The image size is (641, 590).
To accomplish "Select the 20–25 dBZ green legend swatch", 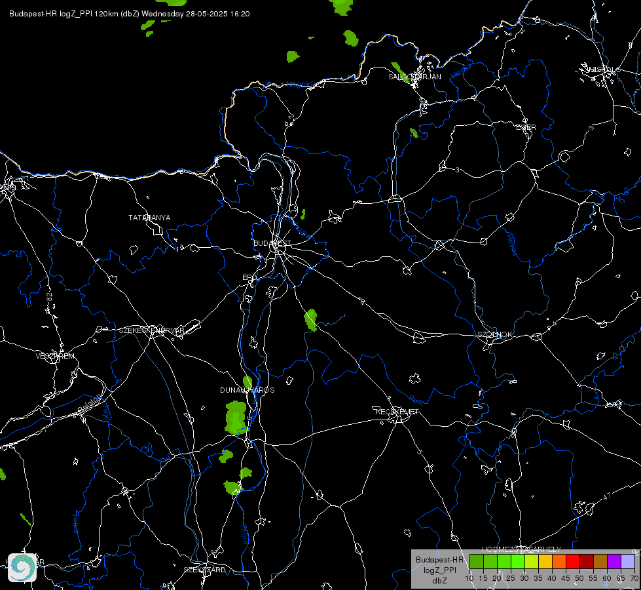I will click(x=504, y=561).
